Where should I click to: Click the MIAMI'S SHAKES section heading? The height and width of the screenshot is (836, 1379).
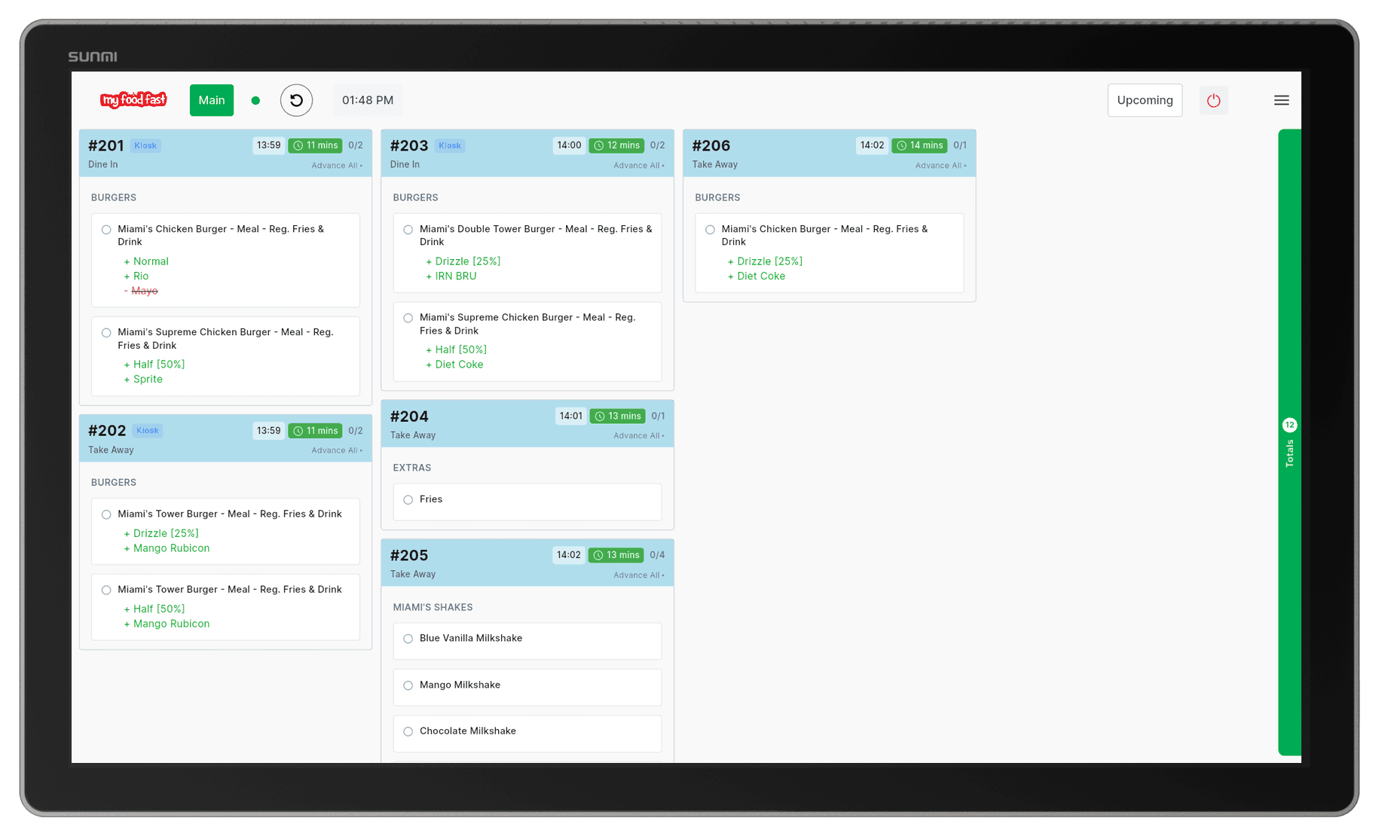click(x=433, y=607)
